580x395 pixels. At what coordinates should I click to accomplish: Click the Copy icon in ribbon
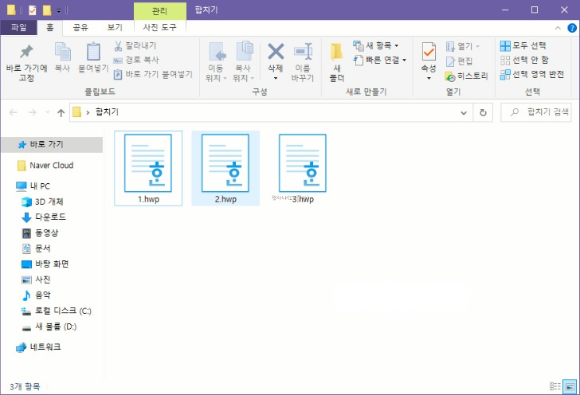pyautogui.click(x=62, y=53)
